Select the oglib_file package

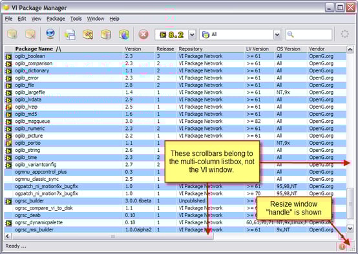(25, 85)
